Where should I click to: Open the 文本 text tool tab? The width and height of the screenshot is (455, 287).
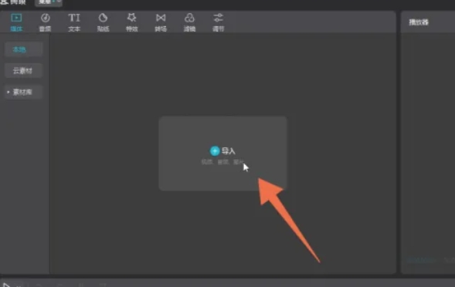point(74,22)
